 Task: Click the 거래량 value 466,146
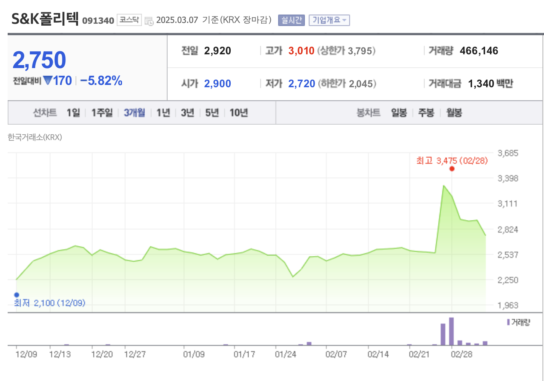click(x=479, y=51)
